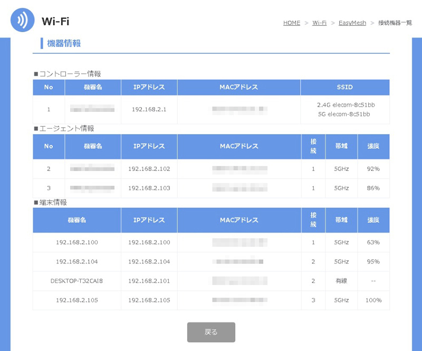Select the controller IP address 192.168.2.1
Viewport: 422px width, 351px height.
(x=149, y=110)
